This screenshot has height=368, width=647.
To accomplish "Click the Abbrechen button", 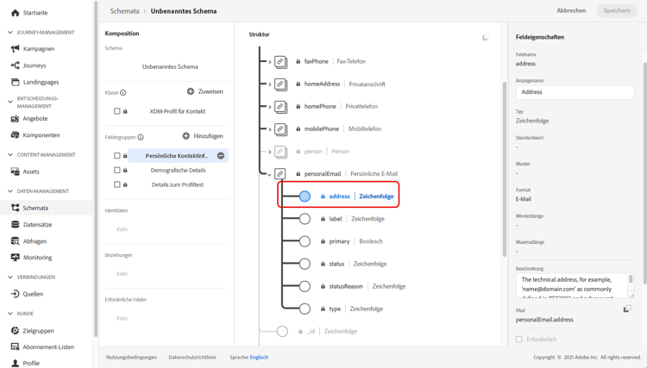I will 571,11.
